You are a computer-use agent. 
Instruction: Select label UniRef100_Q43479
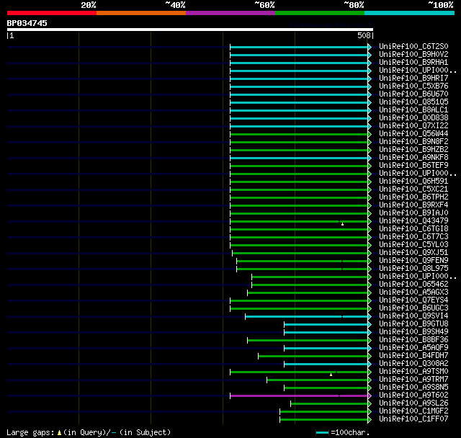[x=413, y=221]
